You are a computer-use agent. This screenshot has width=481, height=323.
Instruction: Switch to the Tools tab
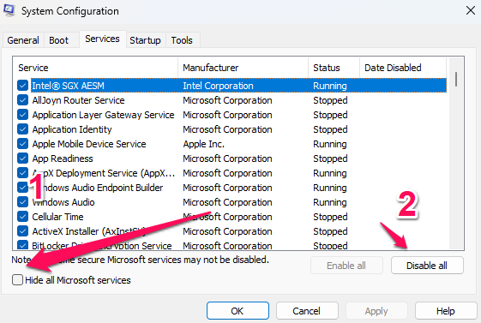[182, 40]
